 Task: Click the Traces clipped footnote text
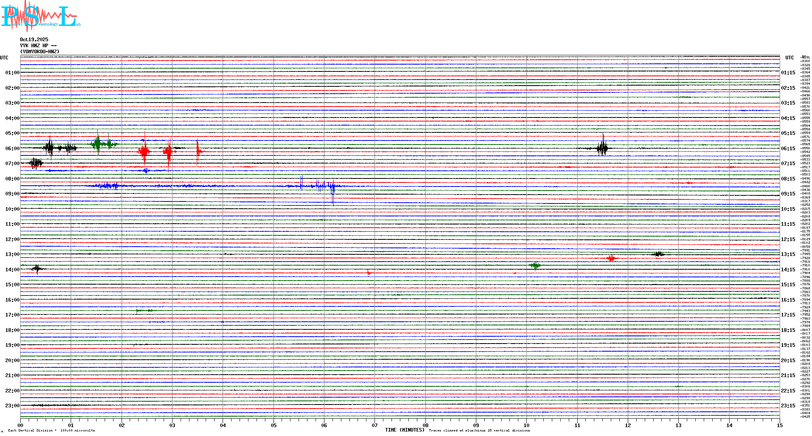[x=479, y=430]
